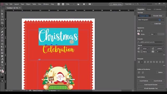Screen dimensions: 167x94
Task: Switch to the CC Libraries tab
Action: (157, 9)
